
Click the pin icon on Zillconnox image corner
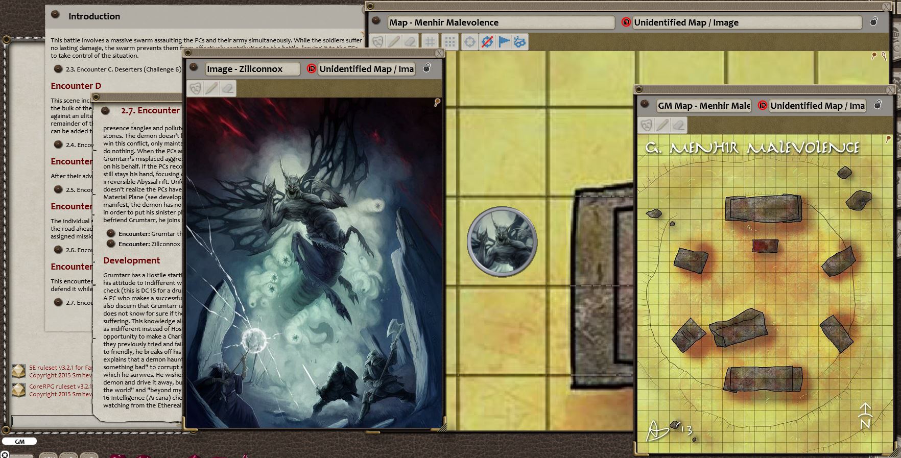pos(437,103)
